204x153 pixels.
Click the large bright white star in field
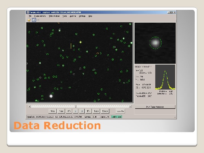point(51,96)
